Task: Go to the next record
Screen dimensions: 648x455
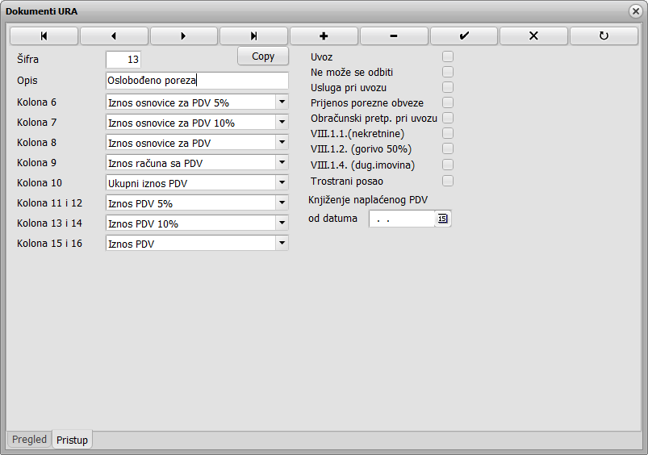Action: 184,36
